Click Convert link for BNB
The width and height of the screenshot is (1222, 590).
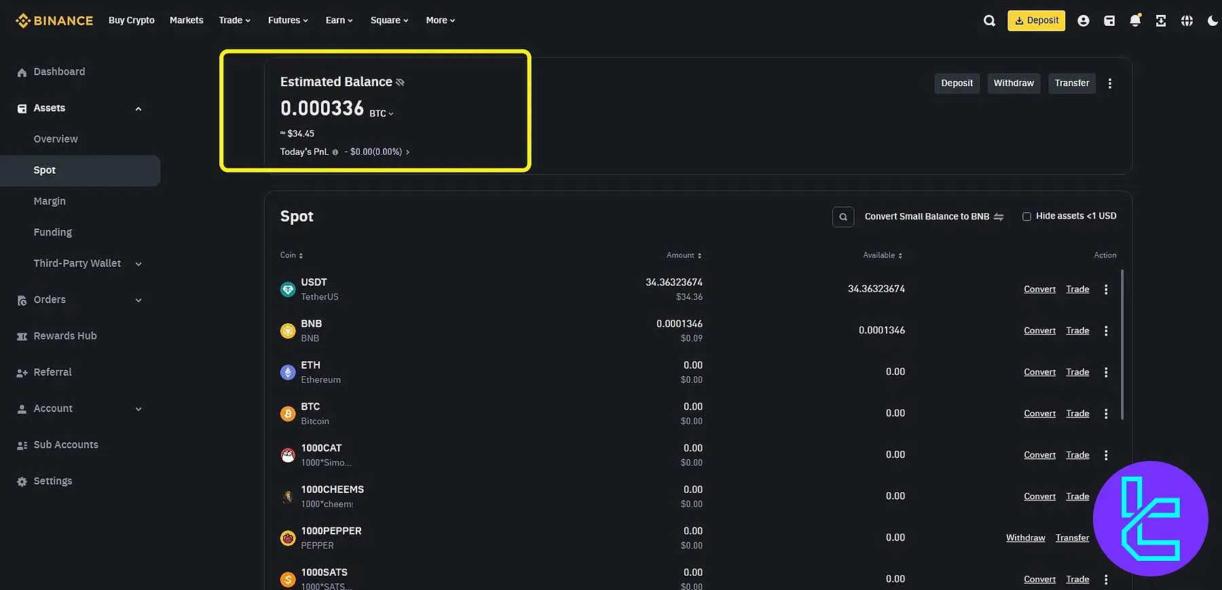[x=1039, y=331]
